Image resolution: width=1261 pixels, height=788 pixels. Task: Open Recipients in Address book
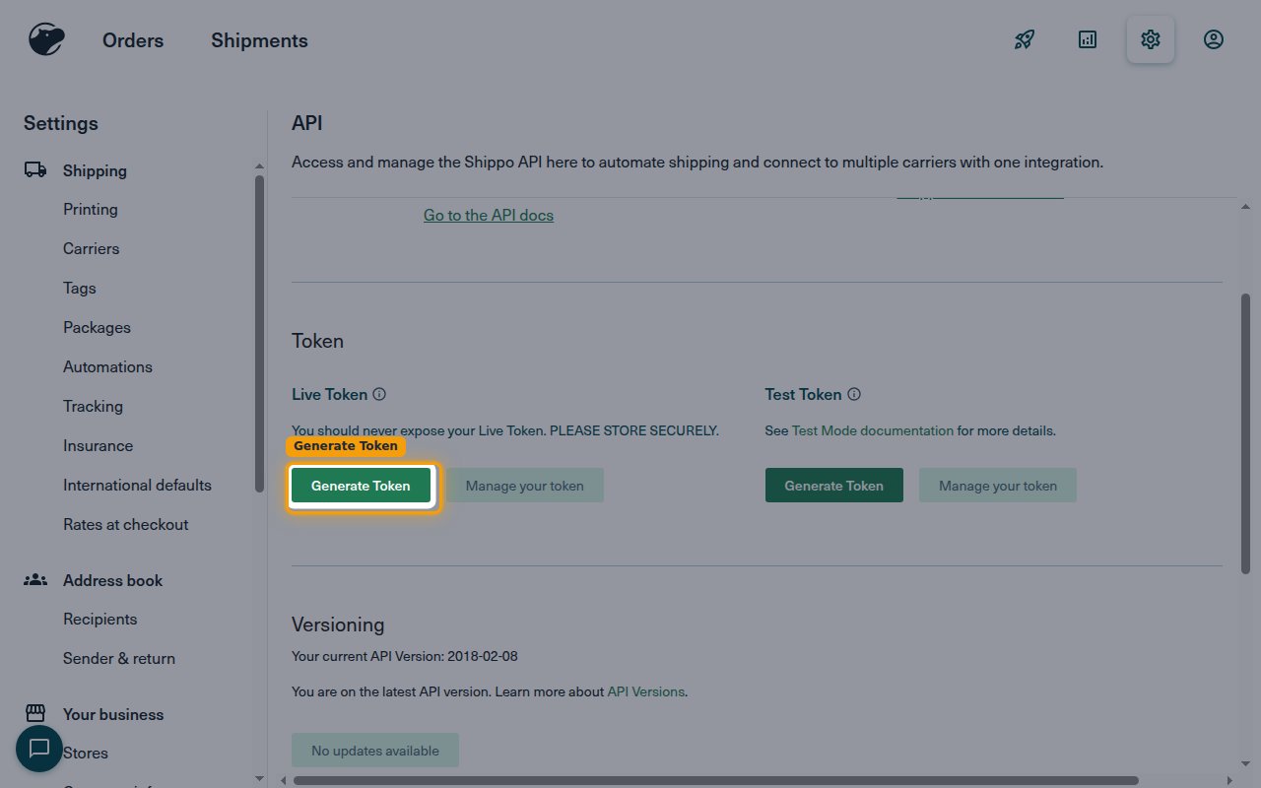coord(100,619)
